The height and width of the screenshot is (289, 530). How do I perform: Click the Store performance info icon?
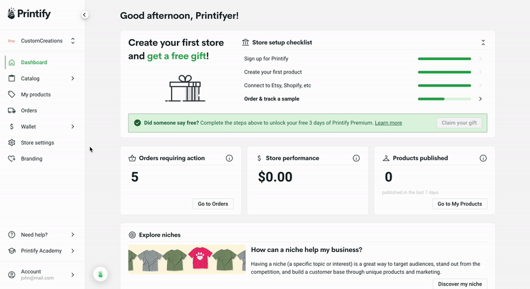click(356, 158)
